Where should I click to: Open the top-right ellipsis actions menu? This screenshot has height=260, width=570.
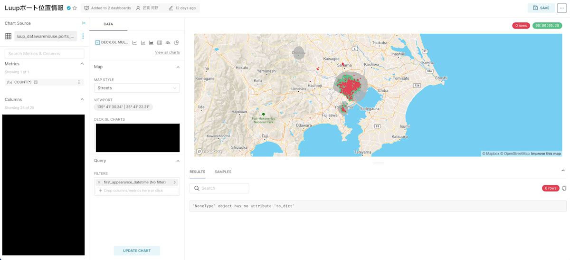pos(561,8)
